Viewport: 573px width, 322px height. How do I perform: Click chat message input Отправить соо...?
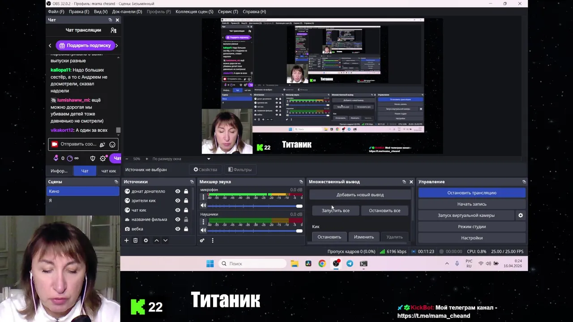pos(78,144)
